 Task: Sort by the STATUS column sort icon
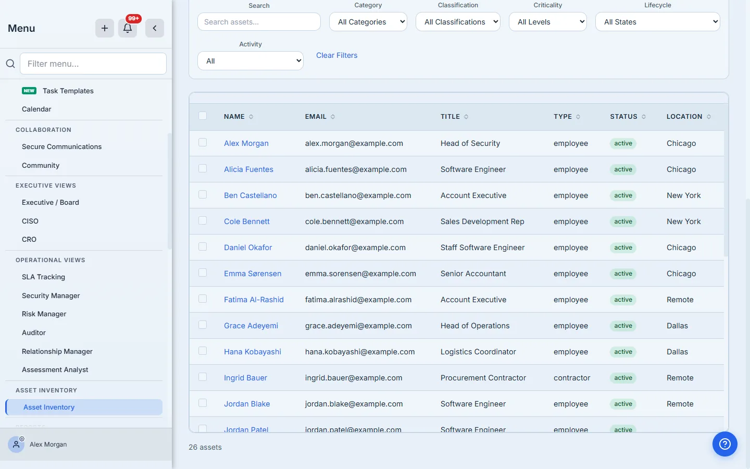644,117
